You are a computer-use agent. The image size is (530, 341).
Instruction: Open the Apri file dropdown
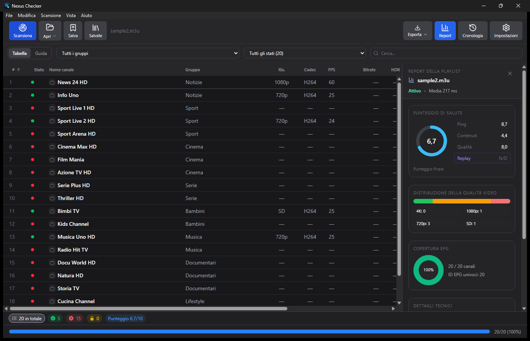tap(50, 31)
